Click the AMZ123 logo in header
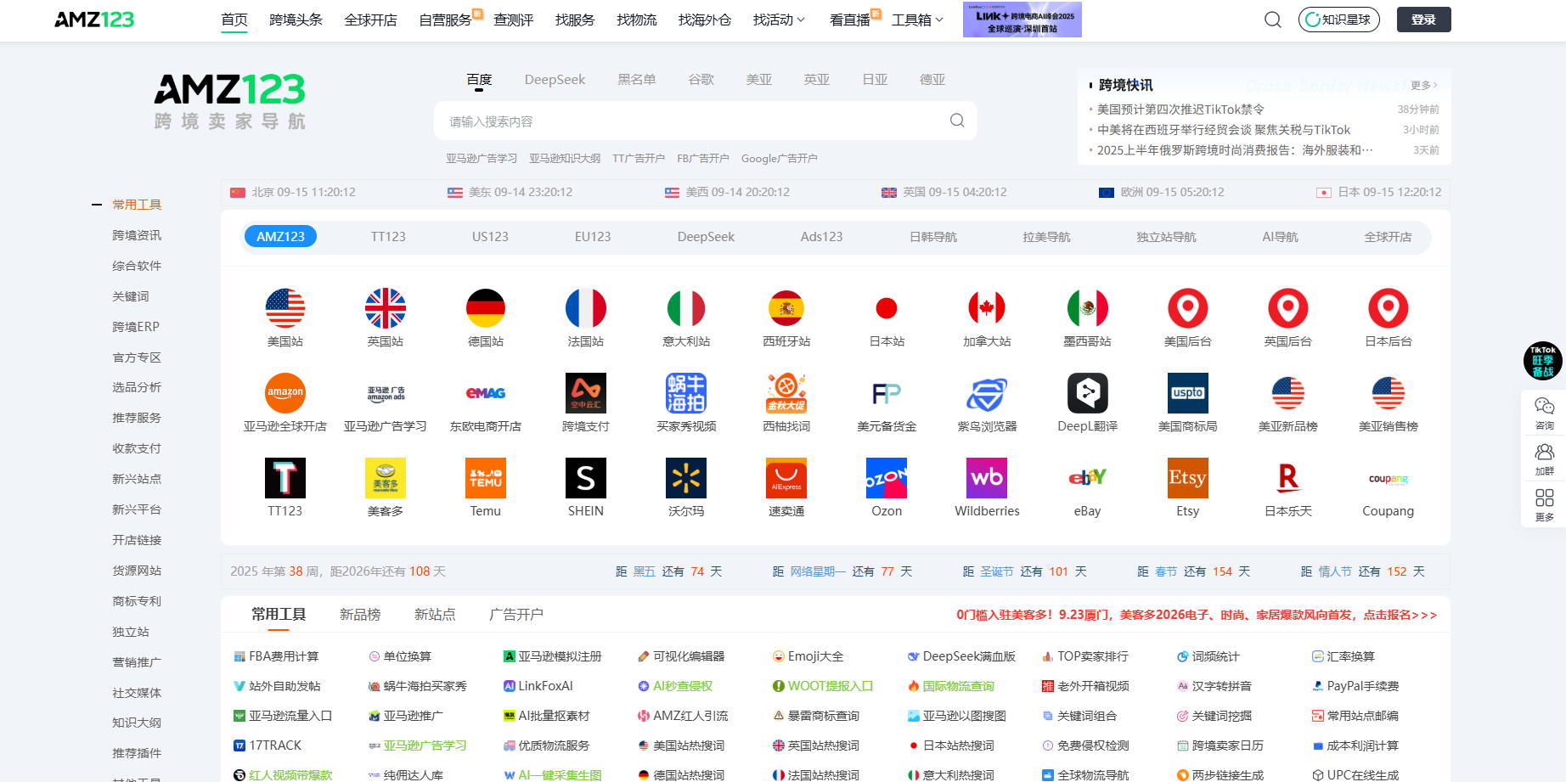The width and height of the screenshot is (1566, 782). click(94, 20)
